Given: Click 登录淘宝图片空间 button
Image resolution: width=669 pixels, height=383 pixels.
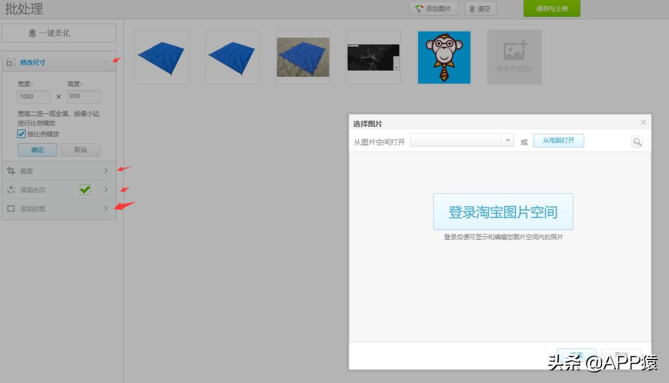Looking at the screenshot, I should [503, 211].
